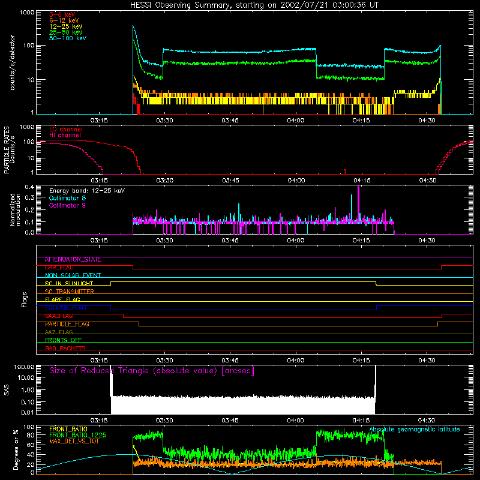Screen dimensions: 480x480
Task: Click the MAX_DET_VS_TOT legend label
Action: click(x=74, y=441)
